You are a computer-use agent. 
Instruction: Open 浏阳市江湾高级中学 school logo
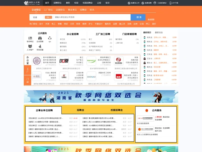coord(37,61)
